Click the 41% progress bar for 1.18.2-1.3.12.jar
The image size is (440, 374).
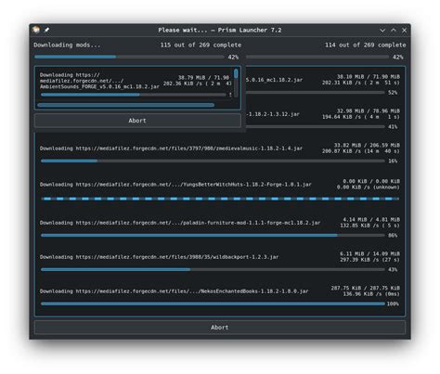point(316,127)
